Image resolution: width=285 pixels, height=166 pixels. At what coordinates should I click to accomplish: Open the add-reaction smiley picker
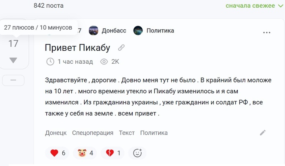point(137,153)
